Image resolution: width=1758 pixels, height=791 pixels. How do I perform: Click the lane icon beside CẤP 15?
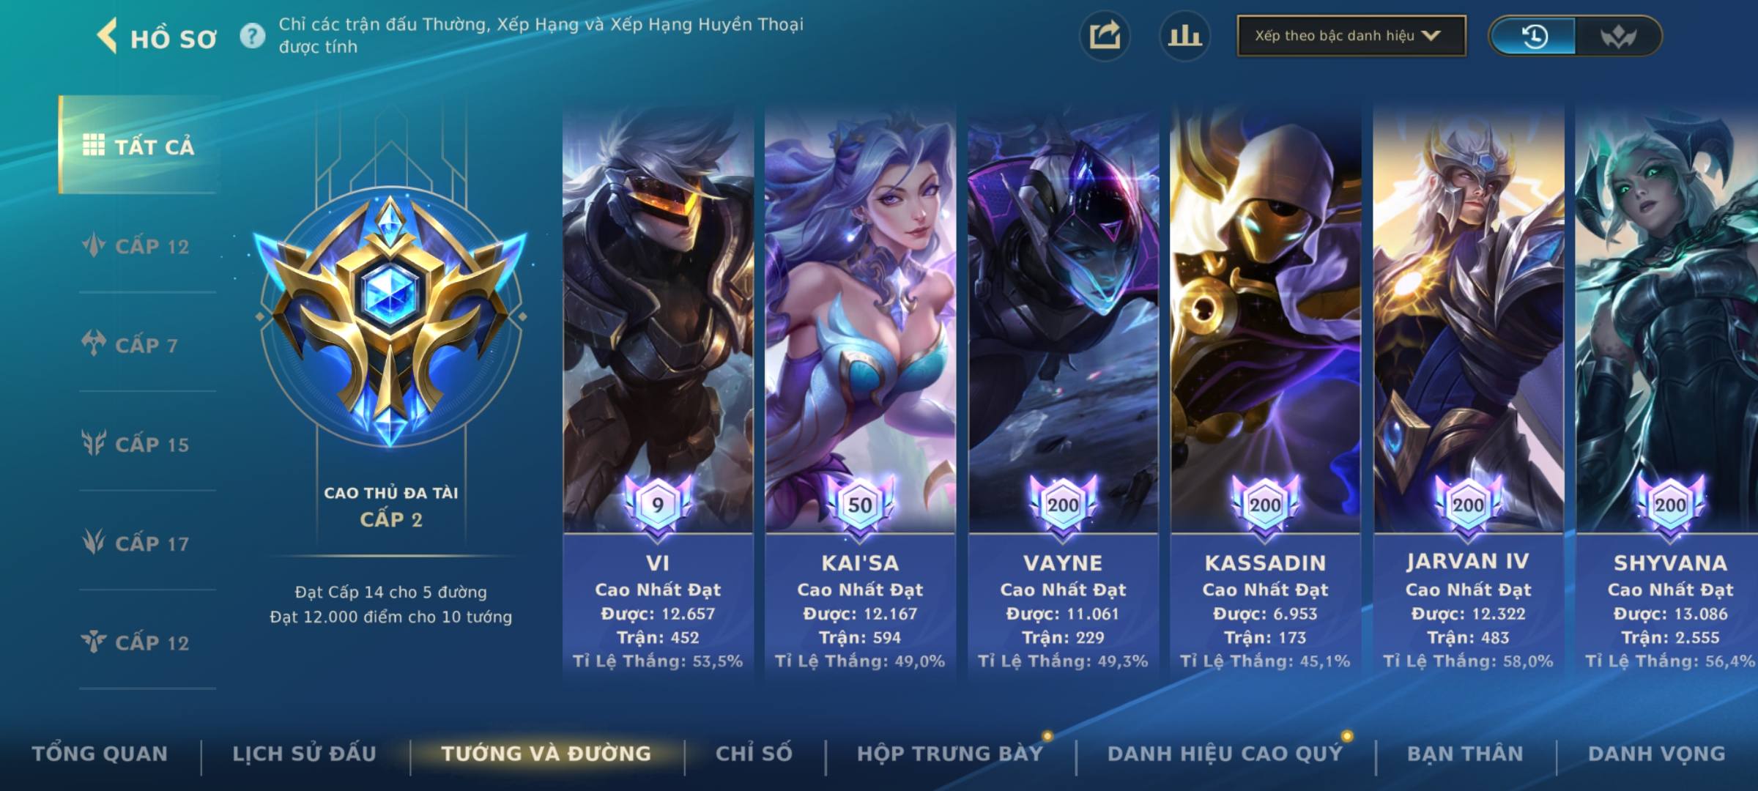[94, 443]
